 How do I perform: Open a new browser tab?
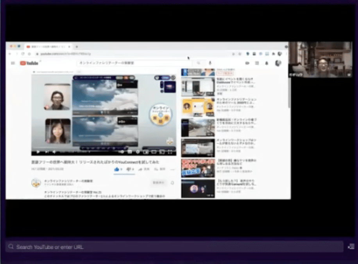point(76,46)
